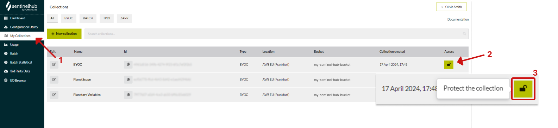Switch to the BATCH tab
Screen dimensions: 558x128
88,18
